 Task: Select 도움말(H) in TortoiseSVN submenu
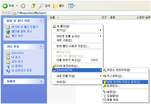tap(125, 96)
